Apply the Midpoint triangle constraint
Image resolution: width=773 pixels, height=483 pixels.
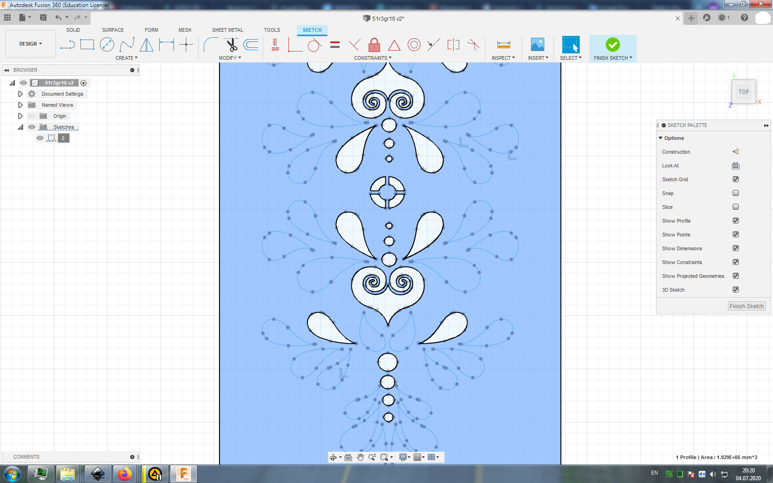tap(394, 45)
